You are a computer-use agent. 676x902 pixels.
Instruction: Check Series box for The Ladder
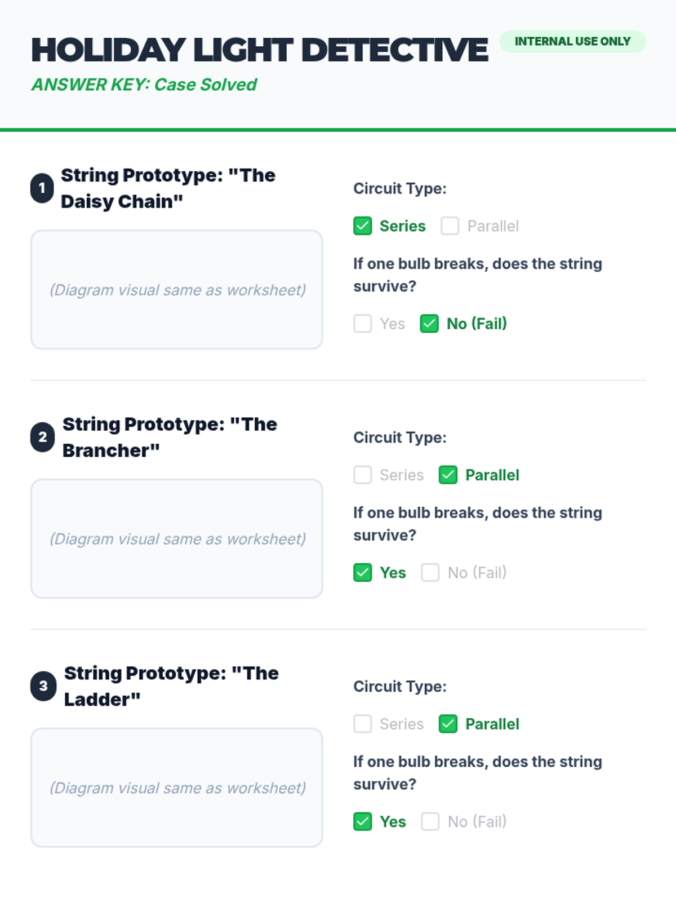[x=363, y=724]
